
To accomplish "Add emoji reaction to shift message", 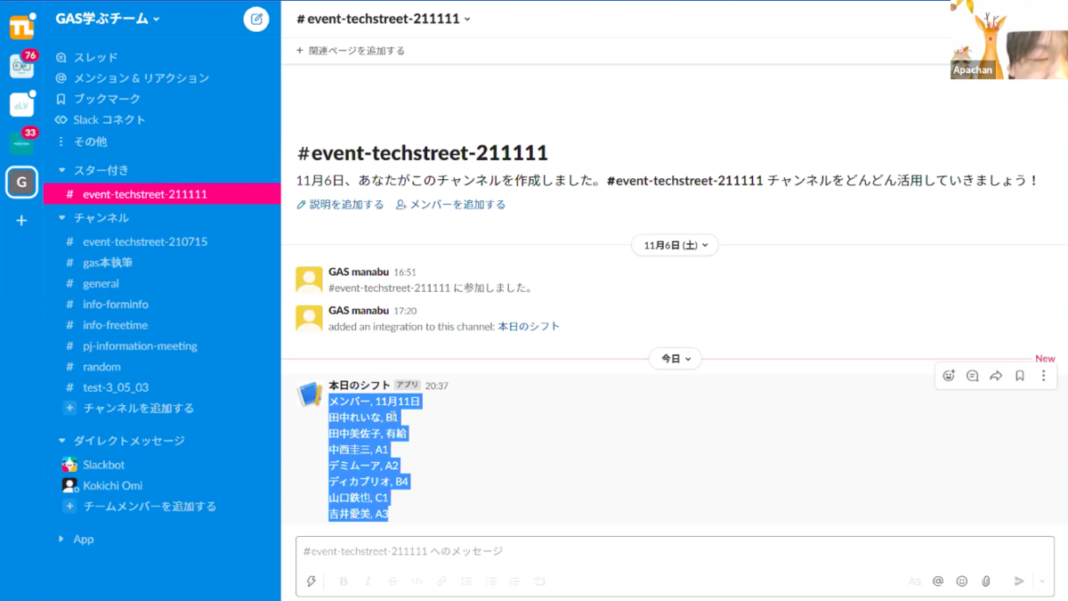I will 949,376.
